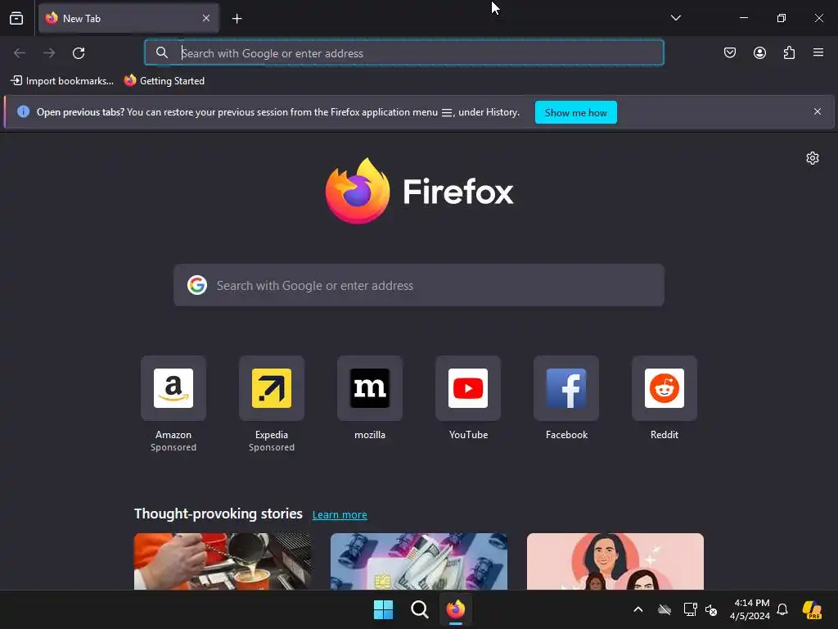Image resolution: width=838 pixels, height=629 pixels.
Task: Reload the current page
Action: tap(79, 53)
